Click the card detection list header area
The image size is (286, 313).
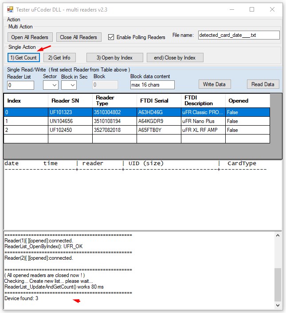(136, 166)
